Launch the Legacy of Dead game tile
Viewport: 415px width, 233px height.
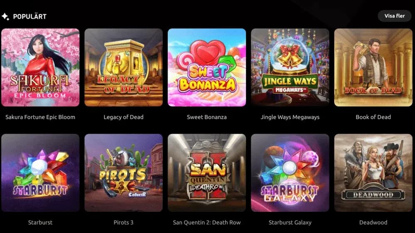point(124,67)
